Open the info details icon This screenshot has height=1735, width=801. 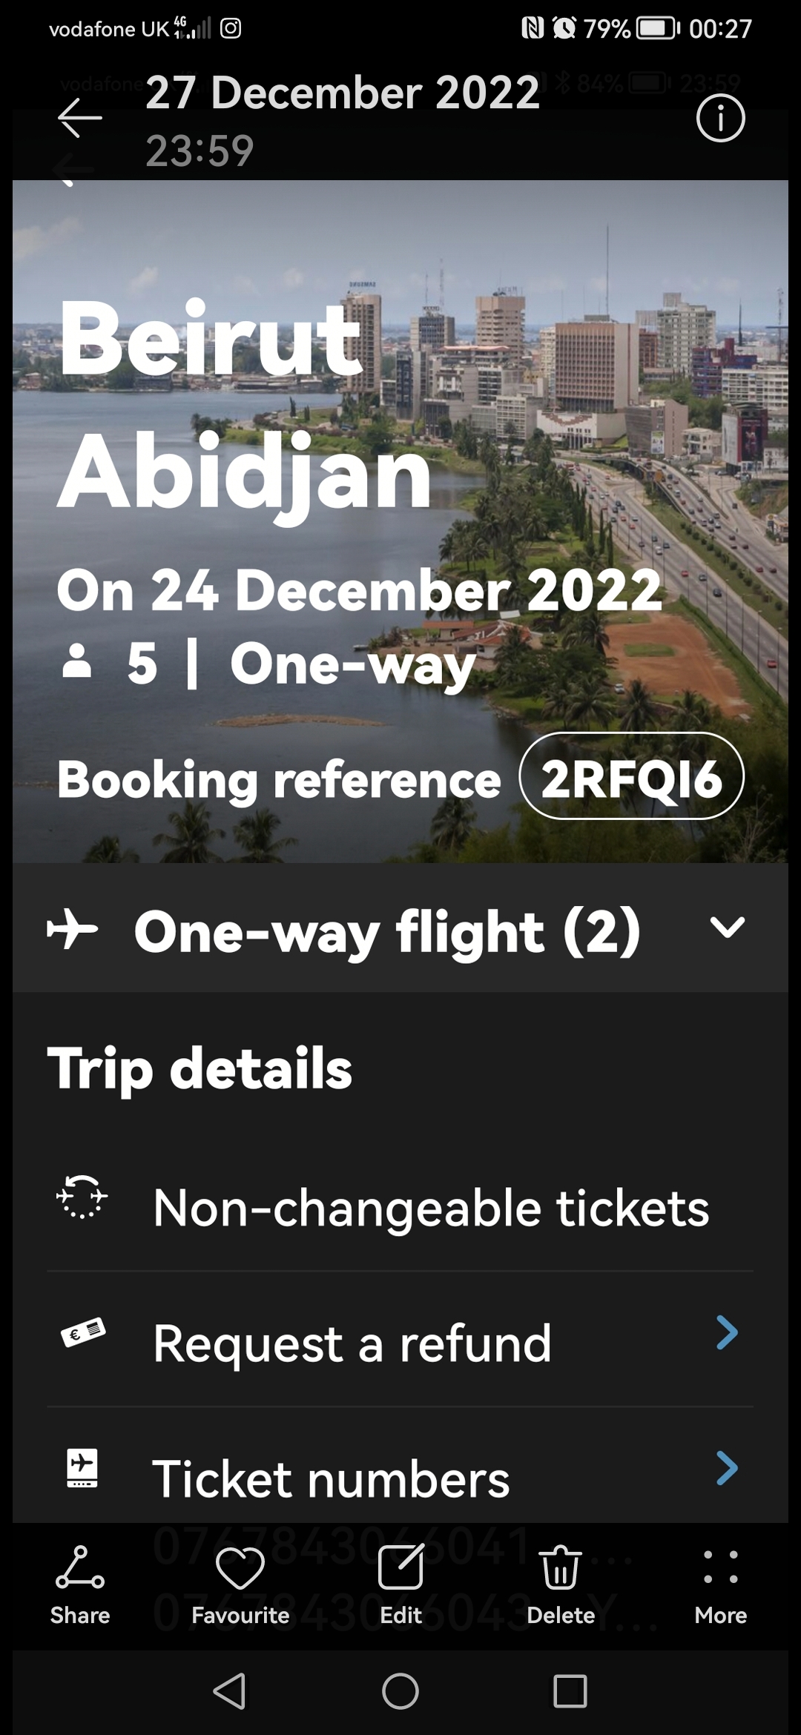click(720, 119)
